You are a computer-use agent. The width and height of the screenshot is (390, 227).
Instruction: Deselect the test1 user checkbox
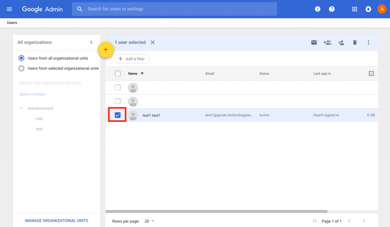click(x=117, y=114)
